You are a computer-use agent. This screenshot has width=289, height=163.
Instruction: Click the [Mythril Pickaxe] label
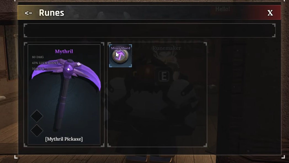pos(64,139)
